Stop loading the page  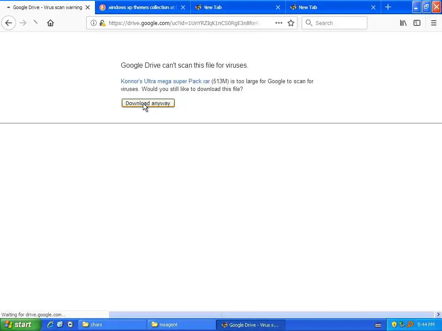[35, 22]
